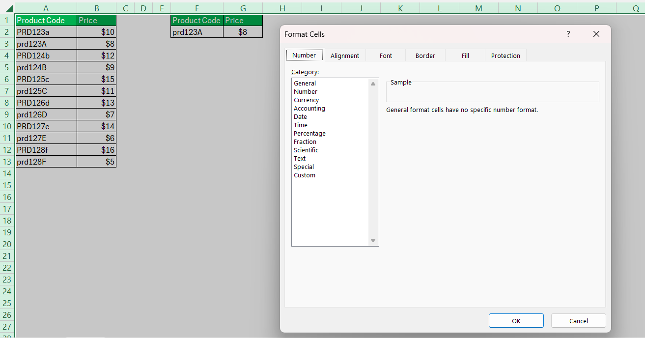Select row 27 header
The image size is (645, 338).
(x=7, y=327)
